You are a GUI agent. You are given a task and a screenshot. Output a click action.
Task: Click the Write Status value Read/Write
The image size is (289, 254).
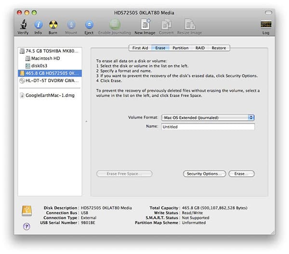pyautogui.click(x=192, y=213)
